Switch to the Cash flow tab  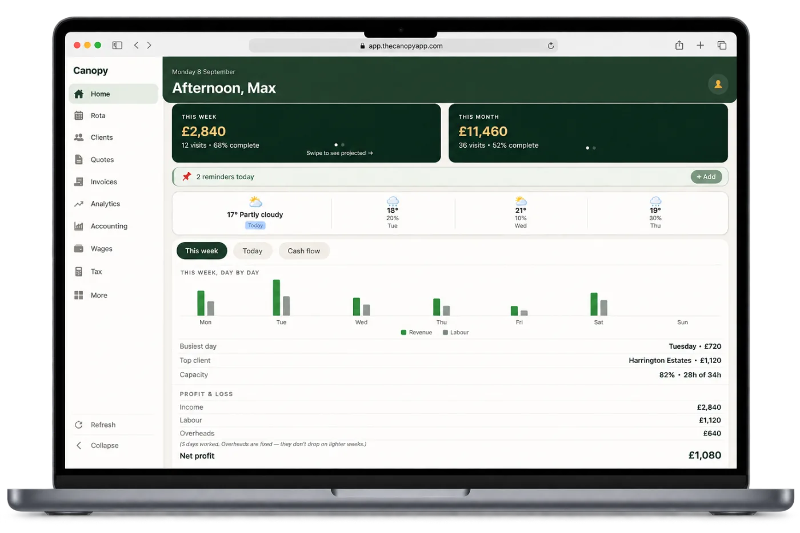pos(304,251)
